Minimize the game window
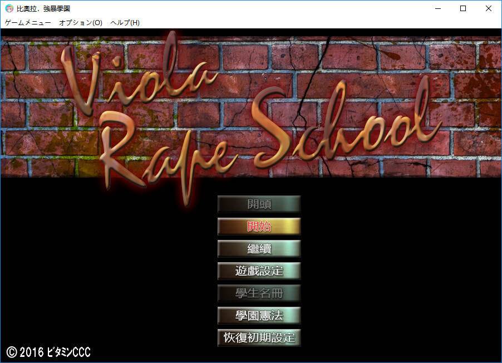The width and height of the screenshot is (502, 363). pos(437,8)
